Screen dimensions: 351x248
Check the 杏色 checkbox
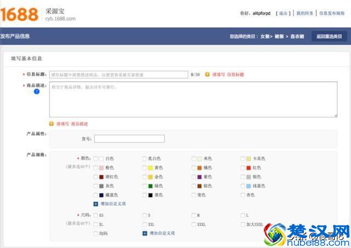tap(242, 195)
